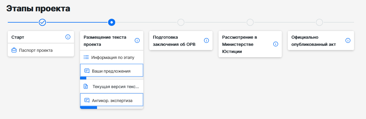Click info icon for Рассмотрение в Министерстве Юстиции

coord(276,44)
